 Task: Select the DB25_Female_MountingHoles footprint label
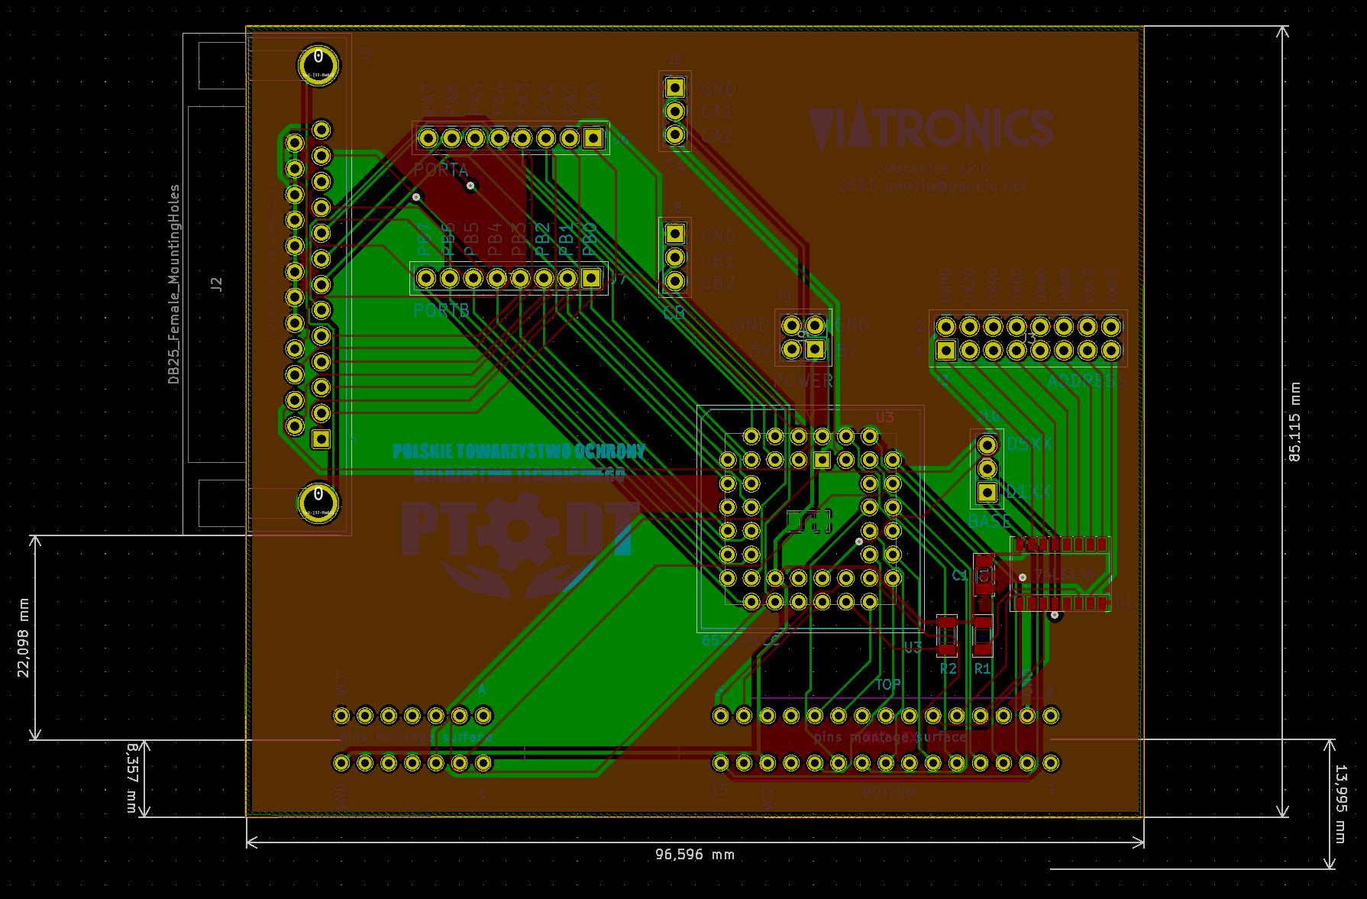pos(174,284)
